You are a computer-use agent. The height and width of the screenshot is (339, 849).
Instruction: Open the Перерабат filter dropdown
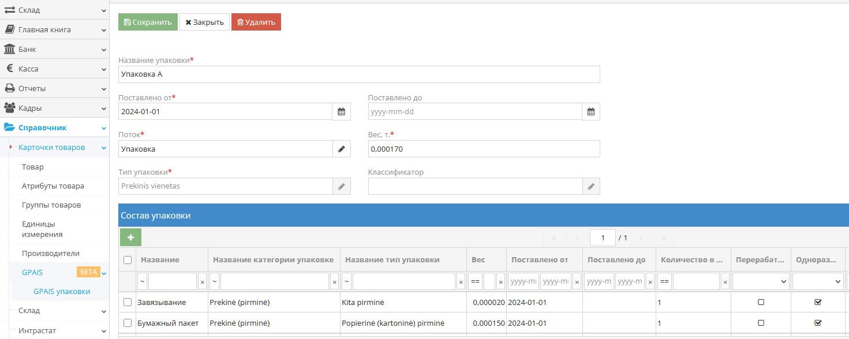(760, 281)
